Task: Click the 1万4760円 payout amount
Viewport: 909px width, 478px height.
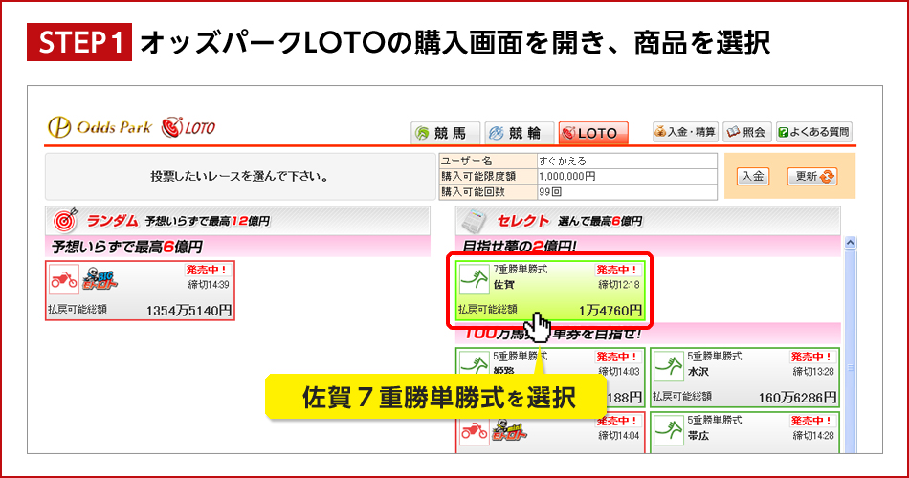Action: click(610, 311)
